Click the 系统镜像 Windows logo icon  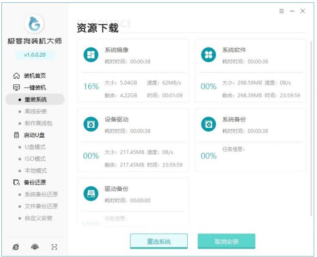click(x=91, y=55)
